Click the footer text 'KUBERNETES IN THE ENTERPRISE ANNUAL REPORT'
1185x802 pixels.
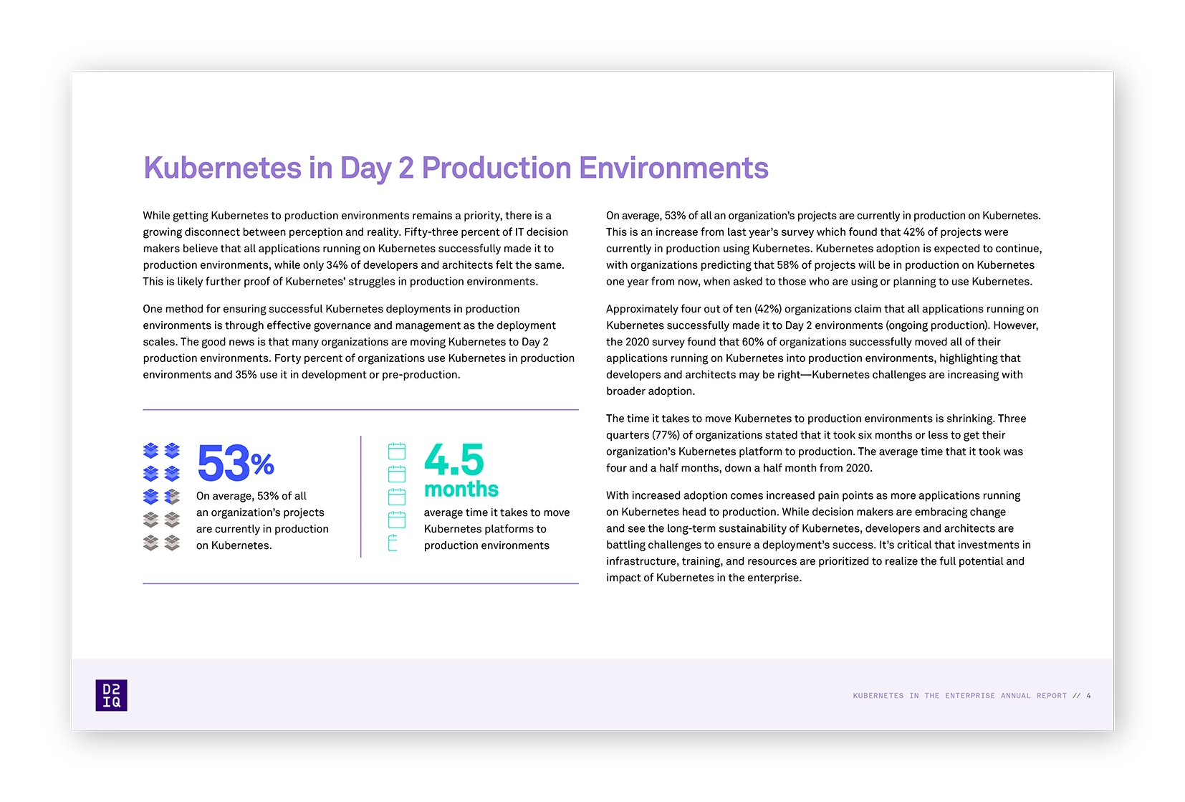pyautogui.click(x=960, y=696)
